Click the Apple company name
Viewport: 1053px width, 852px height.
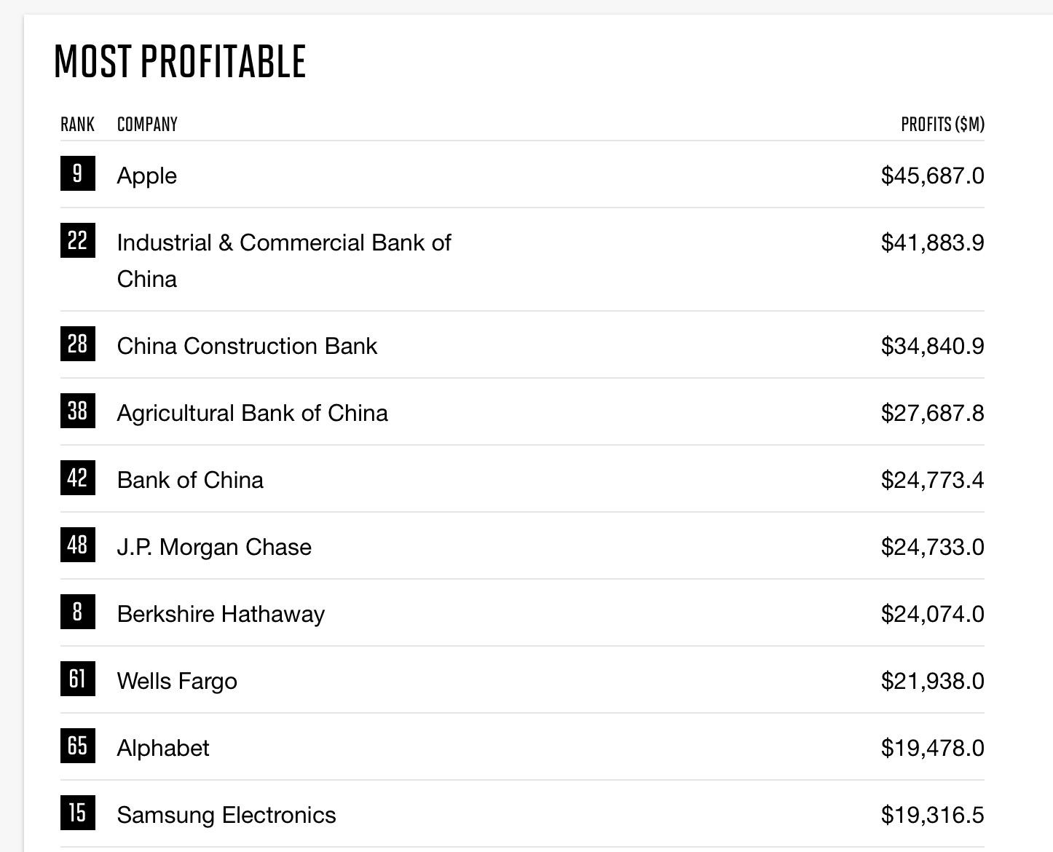click(147, 175)
